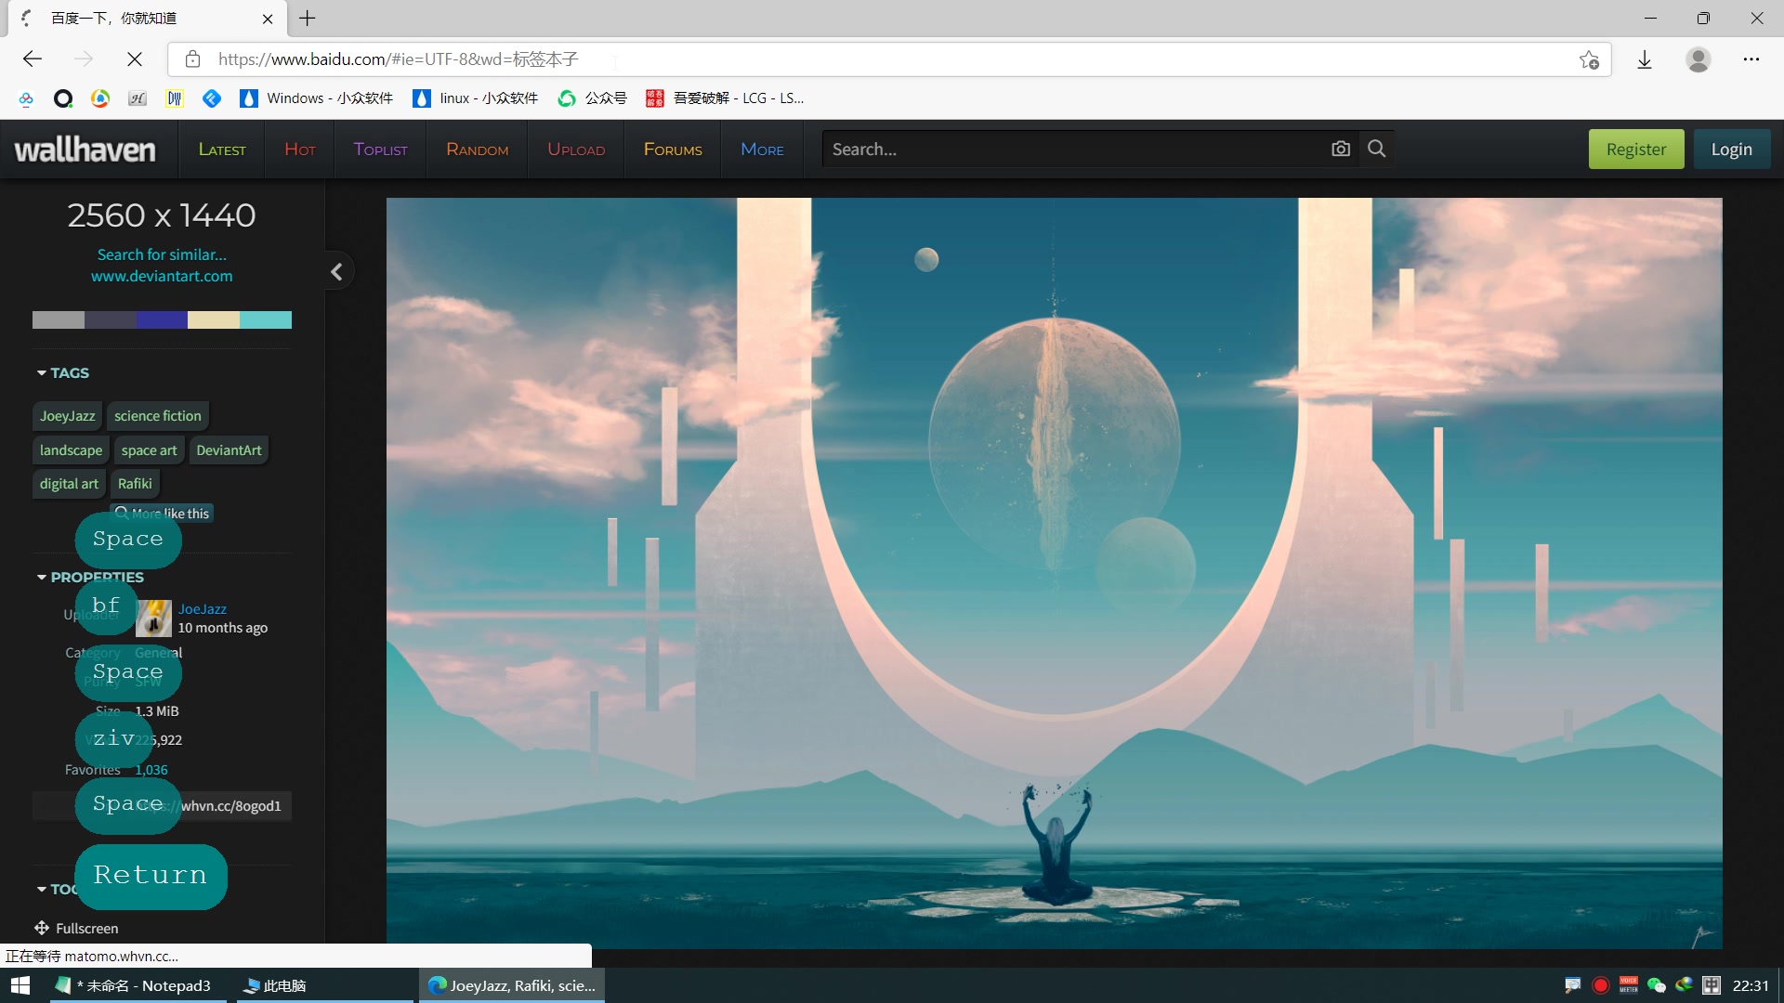
Task: Click the wallhaven logo
Action: 85,150
